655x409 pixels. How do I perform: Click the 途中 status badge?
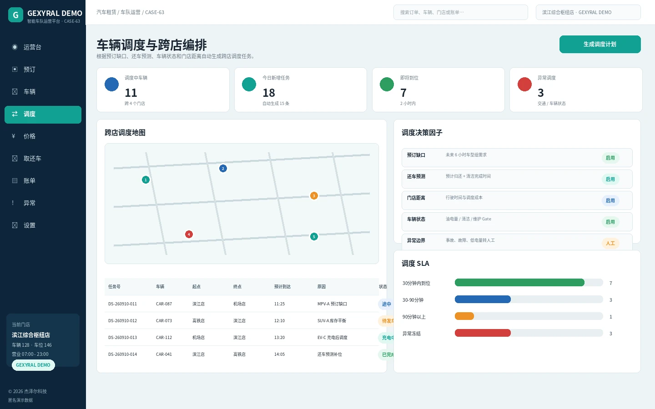pos(386,304)
